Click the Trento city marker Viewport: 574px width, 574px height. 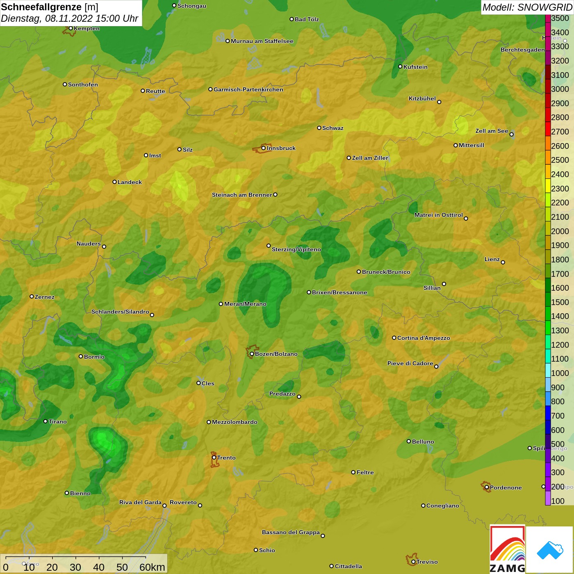(214, 458)
